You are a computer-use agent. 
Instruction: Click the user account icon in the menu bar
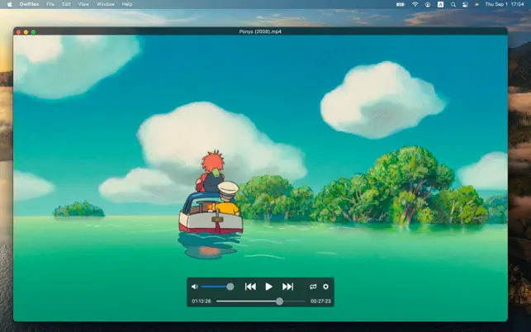tap(428, 4)
